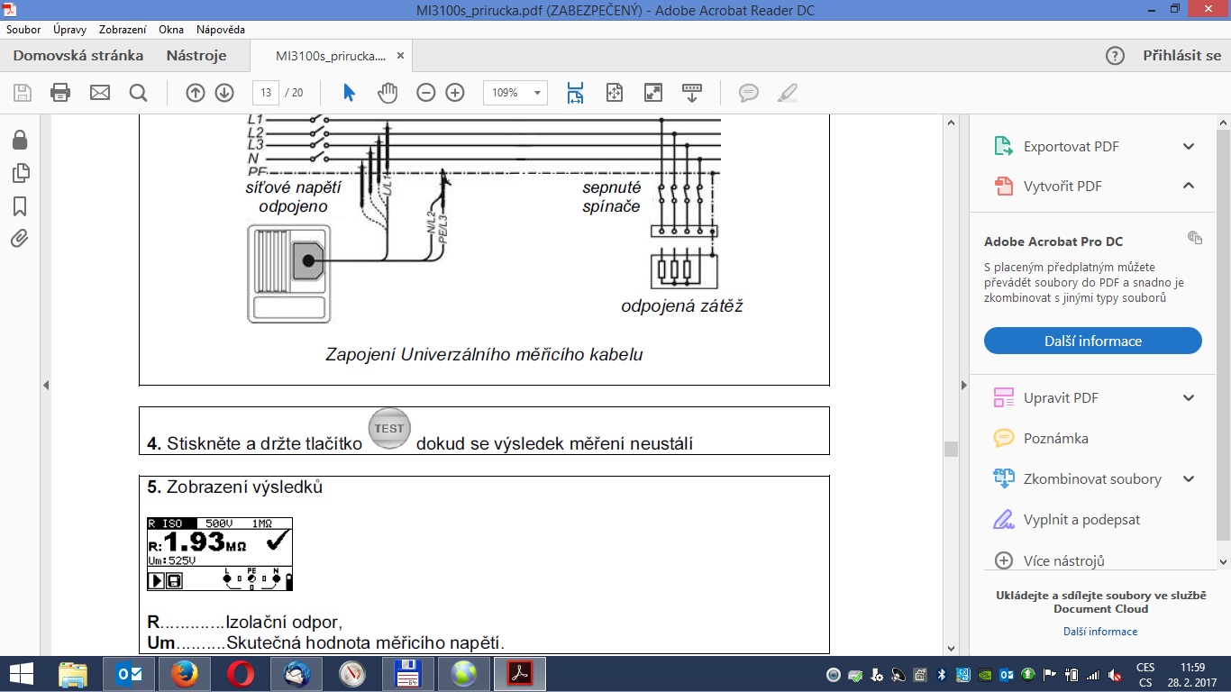Open the Zobrazení menu
The height and width of the screenshot is (692, 1231).
(123, 30)
